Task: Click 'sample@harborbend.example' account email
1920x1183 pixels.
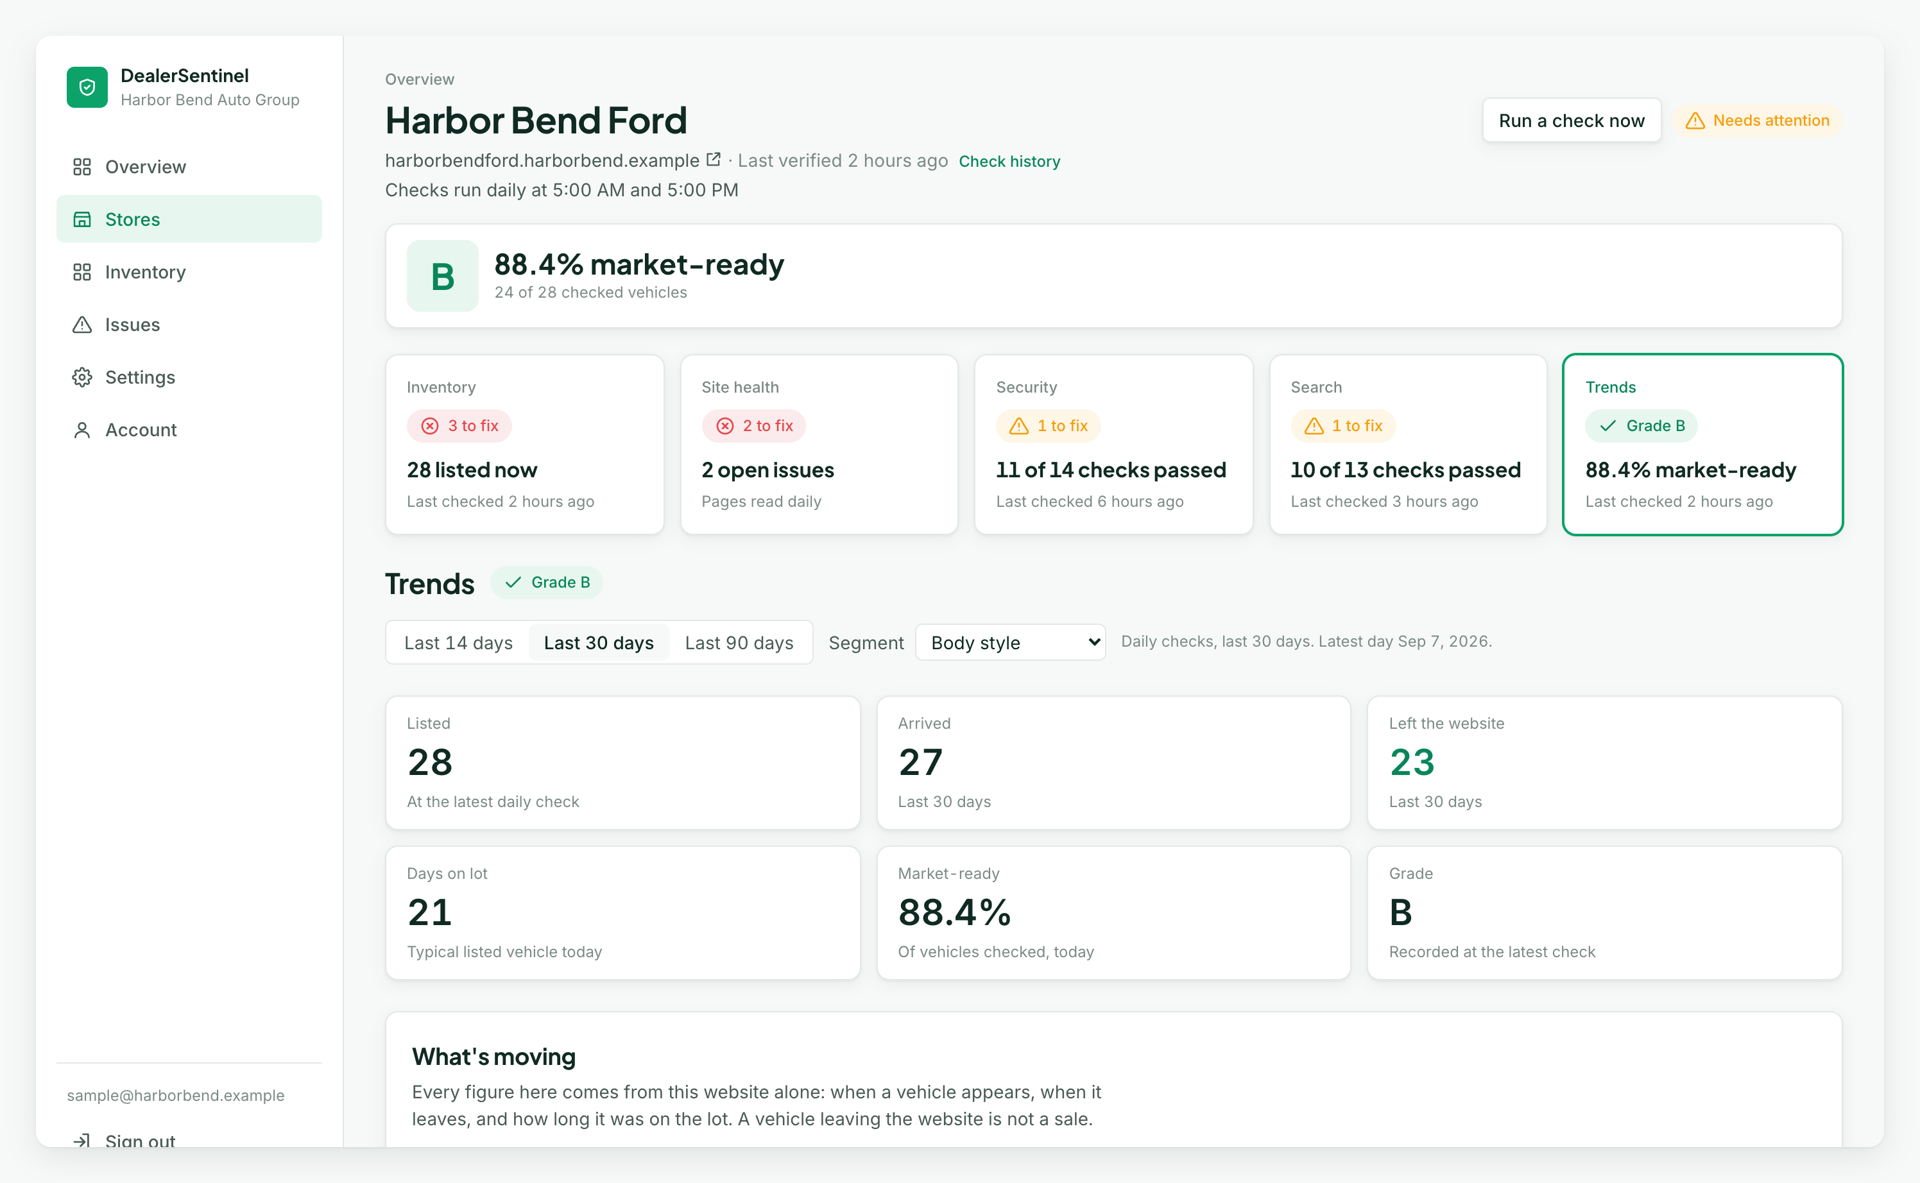Action: point(176,1095)
